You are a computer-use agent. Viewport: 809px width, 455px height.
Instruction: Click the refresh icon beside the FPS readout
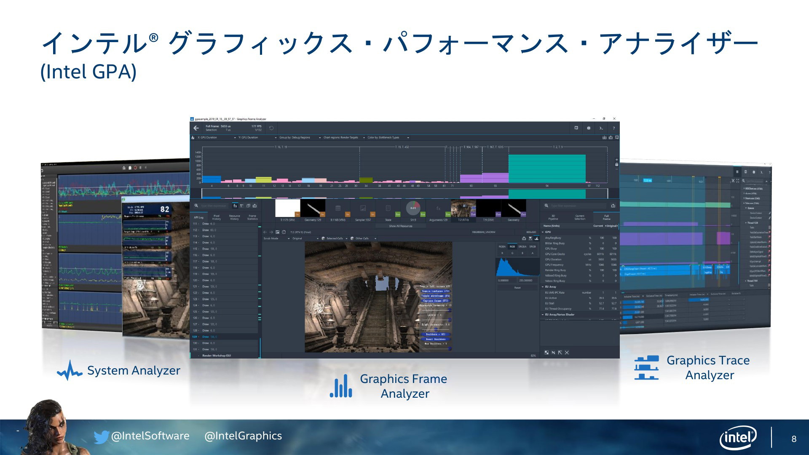click(x=271, y=128)
